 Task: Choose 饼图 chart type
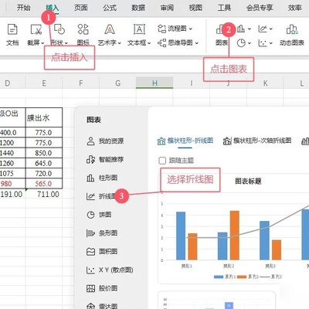point(99,215)
